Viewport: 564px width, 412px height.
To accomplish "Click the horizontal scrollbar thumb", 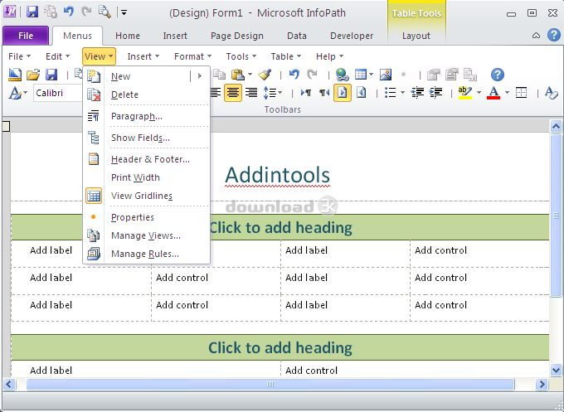I will [270, 385].
